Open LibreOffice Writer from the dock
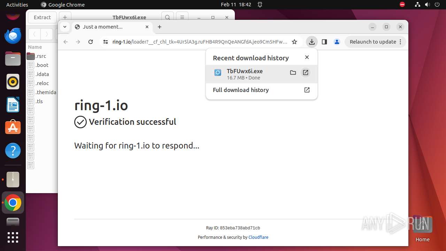The image size is (446, 251). (x=13, y=105)
